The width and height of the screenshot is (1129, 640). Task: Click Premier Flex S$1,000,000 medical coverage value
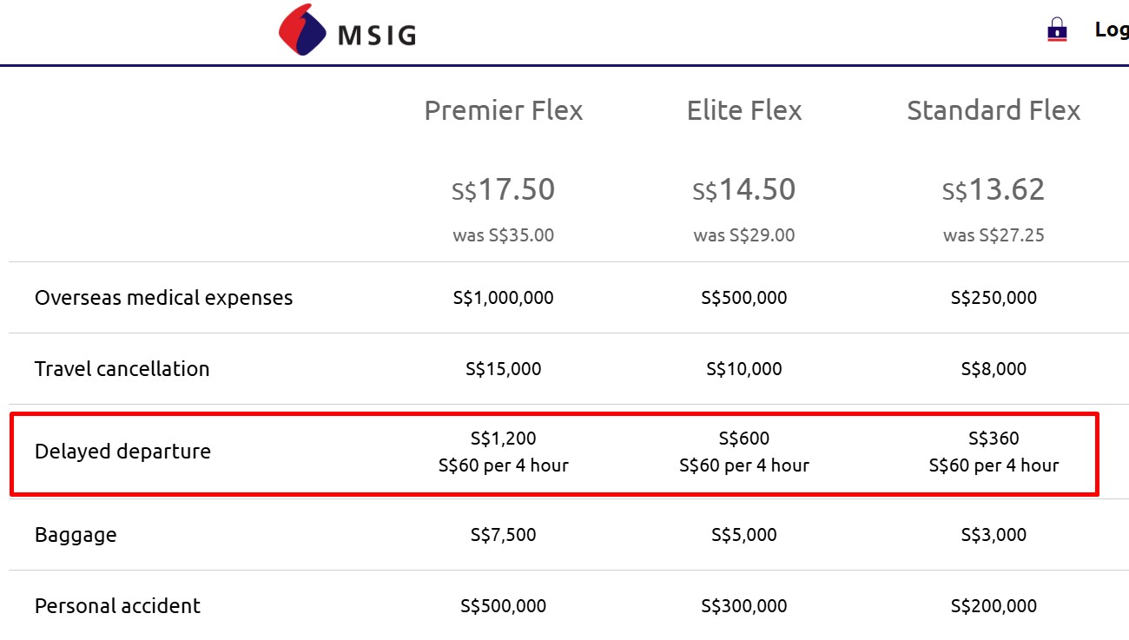(504, 298)
